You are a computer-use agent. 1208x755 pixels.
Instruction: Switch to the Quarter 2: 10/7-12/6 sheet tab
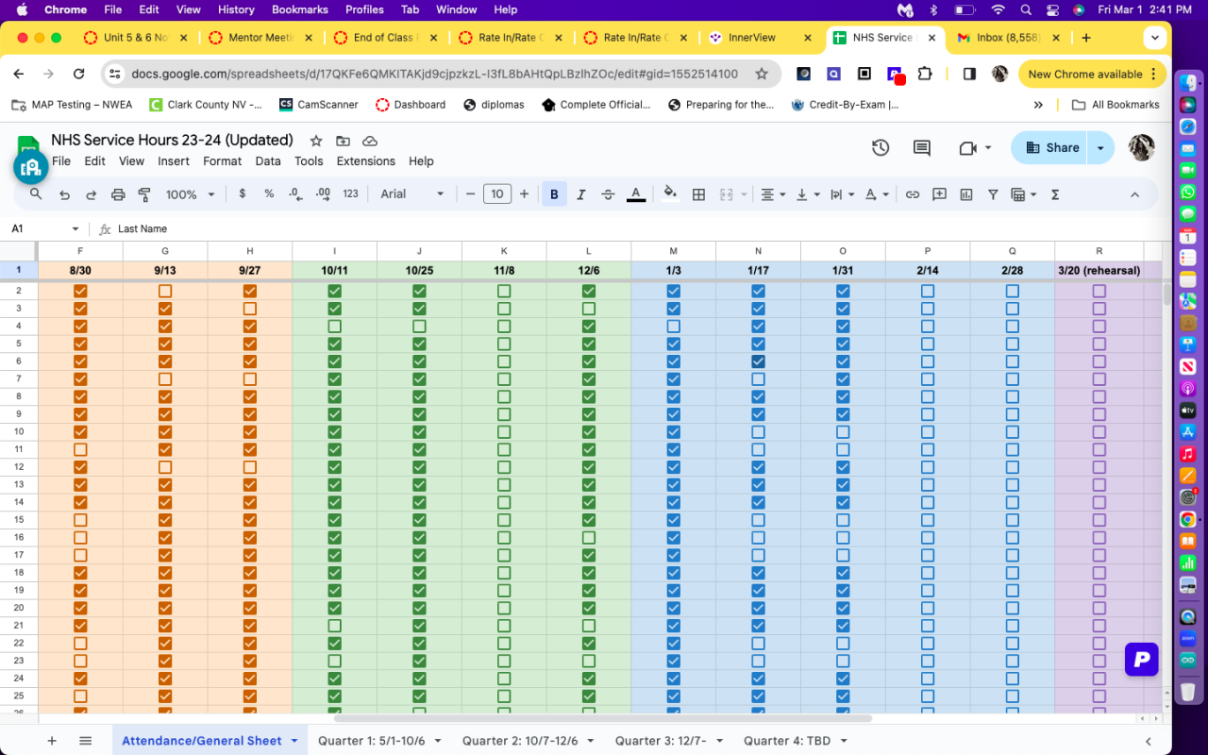coord(519,741)
